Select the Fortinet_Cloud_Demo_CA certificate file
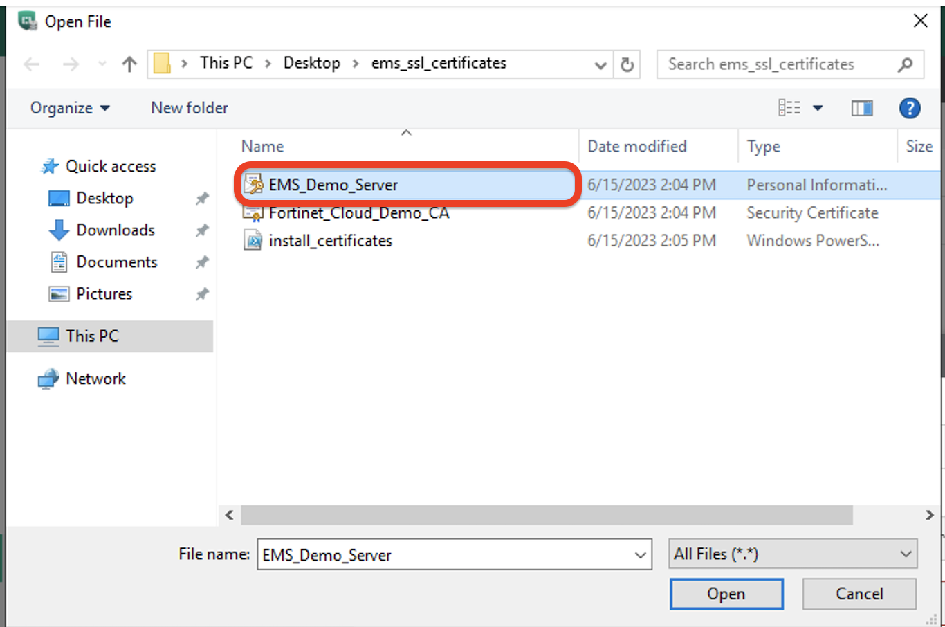The image size is (945, 627). 359,213
